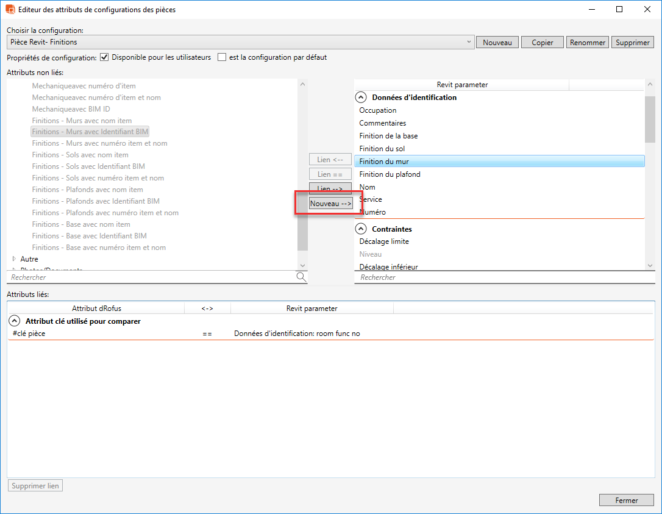Select Finitions - Sols avec nom item
Image resolution: width=662 pixels, height=514 pixels.
pos(80,155)
